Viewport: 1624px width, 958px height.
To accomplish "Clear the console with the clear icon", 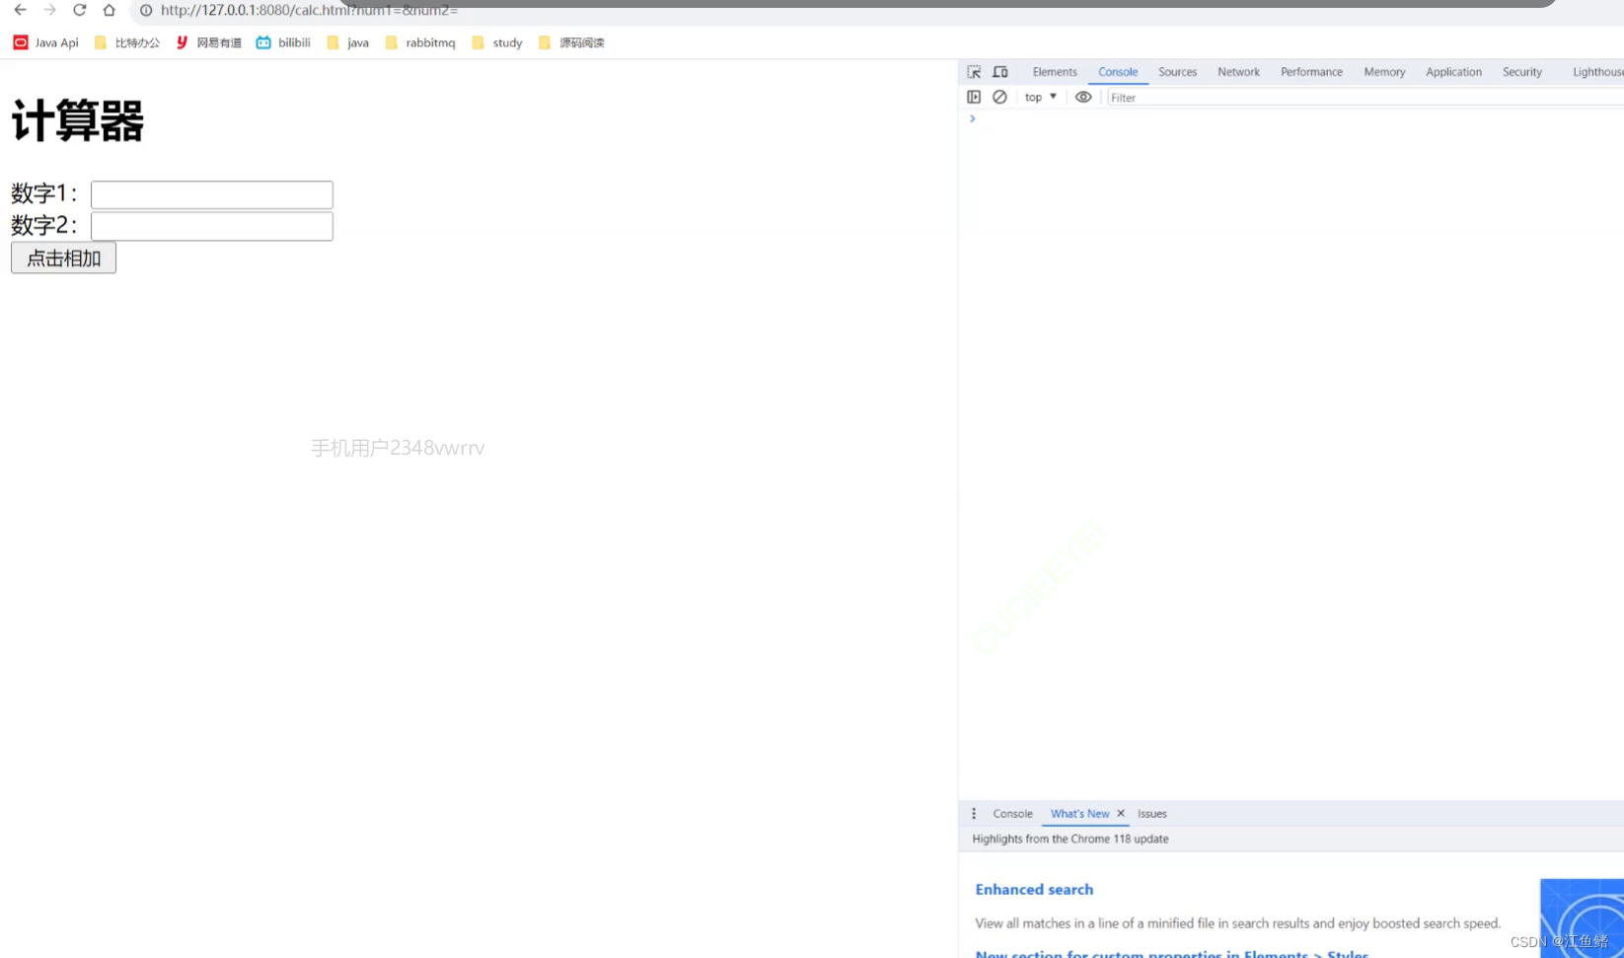I will tap(999, 97).
